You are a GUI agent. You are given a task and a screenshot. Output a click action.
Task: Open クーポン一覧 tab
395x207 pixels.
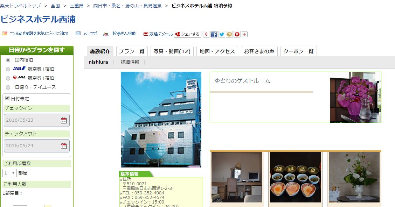point(298,51)
